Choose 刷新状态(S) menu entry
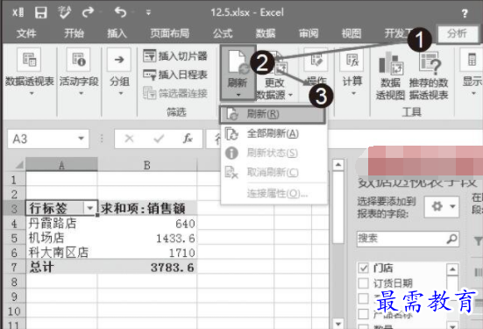The image size is (483, 329). click(273, 153)
